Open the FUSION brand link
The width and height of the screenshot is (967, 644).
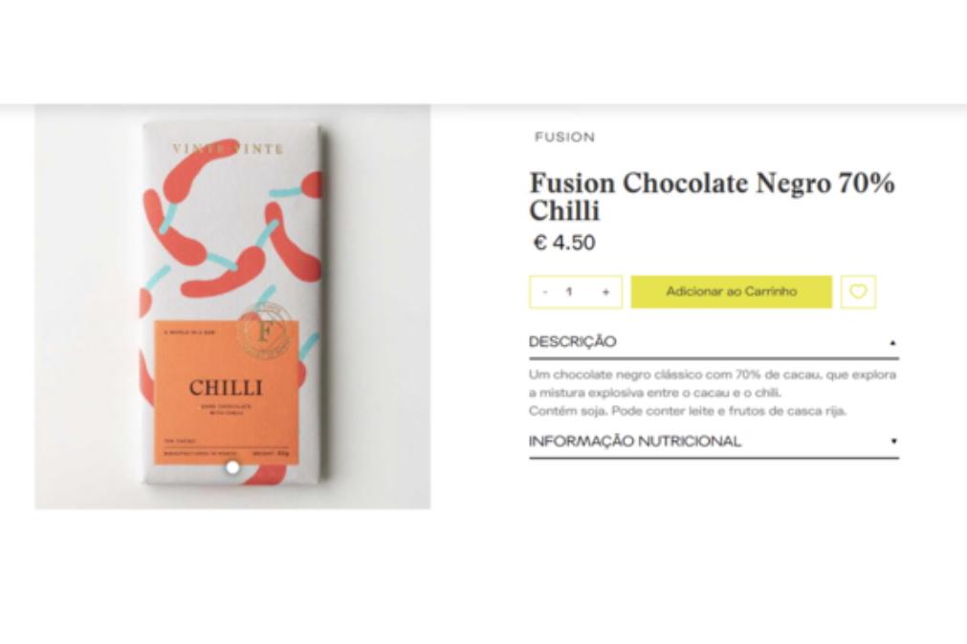tap(565, 137)
